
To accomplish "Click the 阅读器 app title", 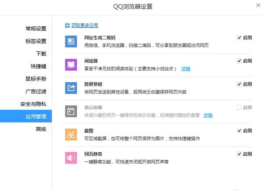I will click(91, 61).
